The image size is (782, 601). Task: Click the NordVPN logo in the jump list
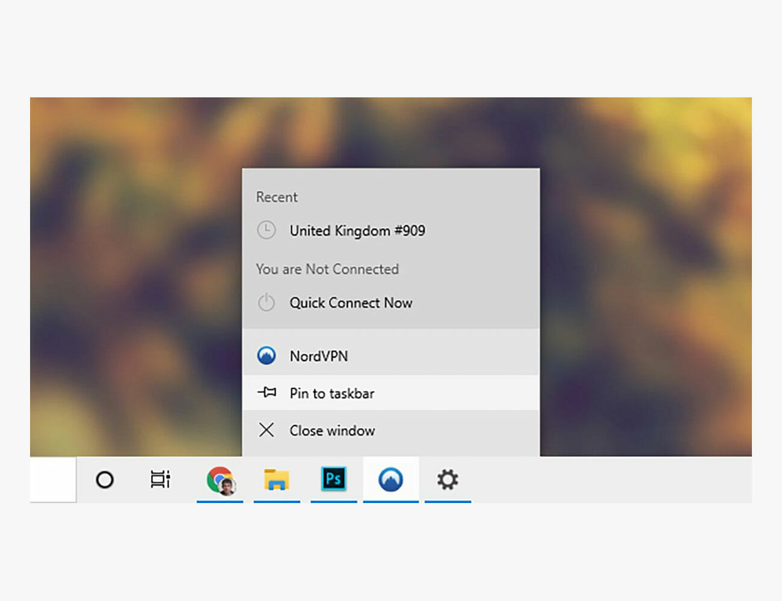point(266,356)
